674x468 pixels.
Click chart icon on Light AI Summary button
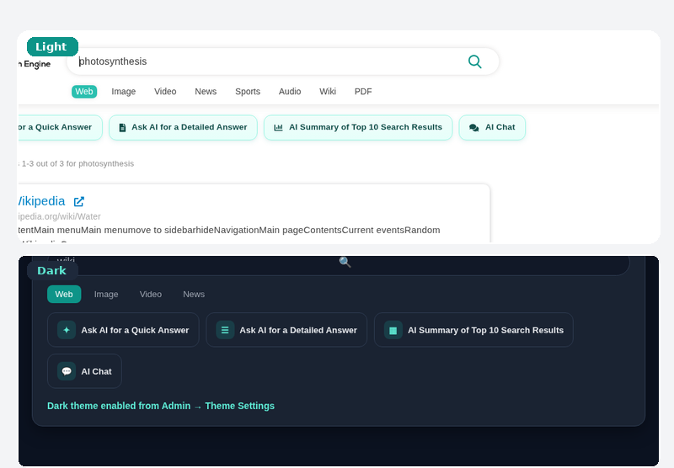278,127
